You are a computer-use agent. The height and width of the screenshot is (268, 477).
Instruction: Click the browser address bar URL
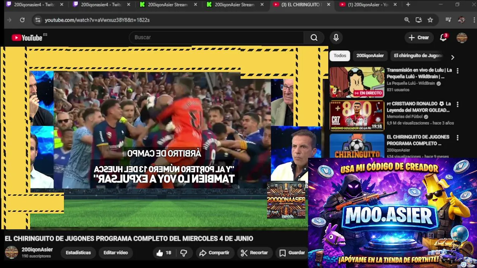[97, 20]
